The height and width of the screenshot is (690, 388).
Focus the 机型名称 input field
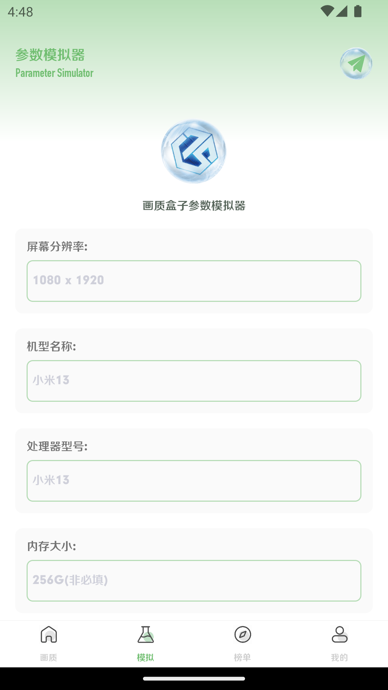coord(194,381)
